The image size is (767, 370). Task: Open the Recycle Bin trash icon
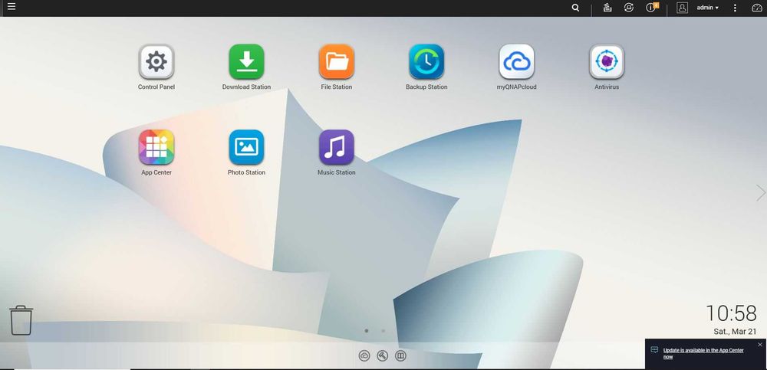click(x=21, y=320)
